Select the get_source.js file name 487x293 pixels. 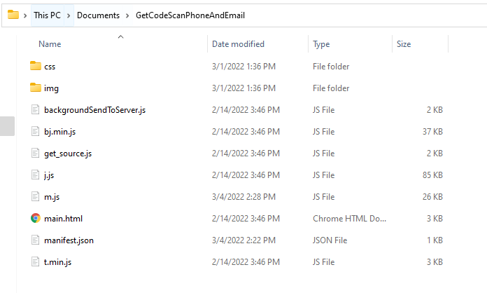point(68,154)
